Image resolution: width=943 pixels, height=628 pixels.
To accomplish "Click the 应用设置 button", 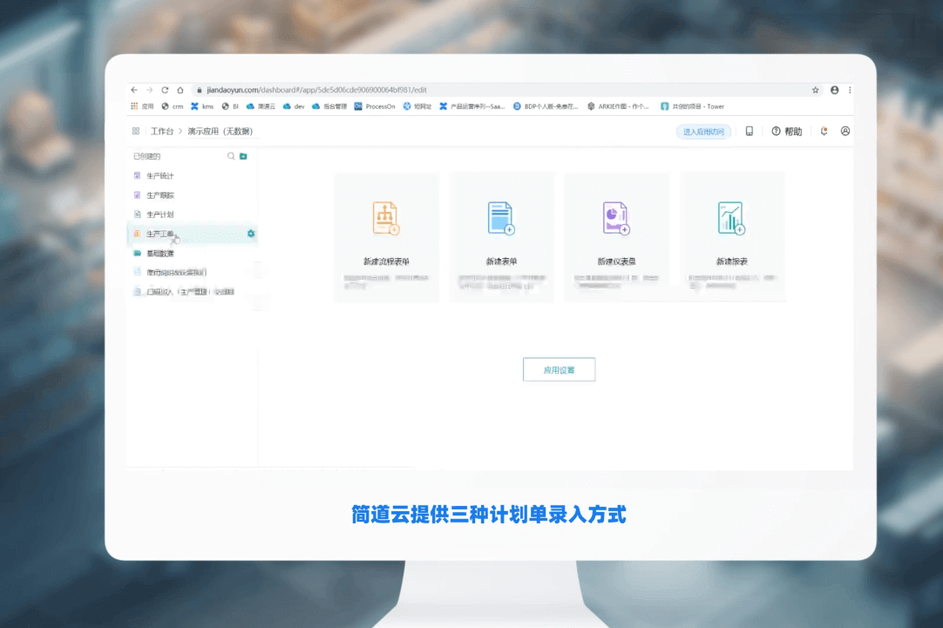I will (x=559, y=369).
